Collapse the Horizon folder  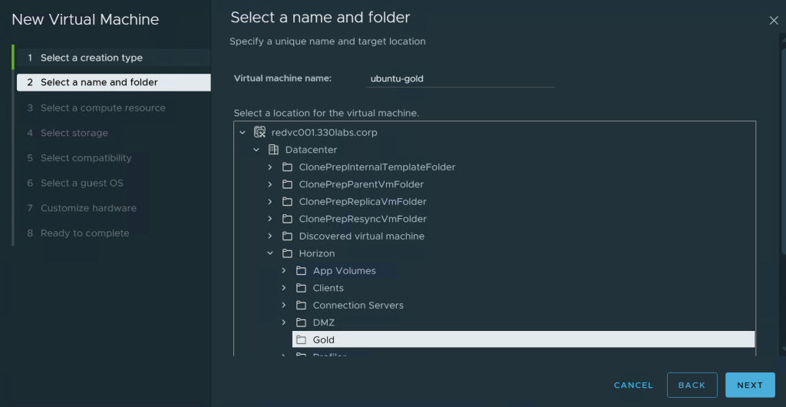point(270,253)
